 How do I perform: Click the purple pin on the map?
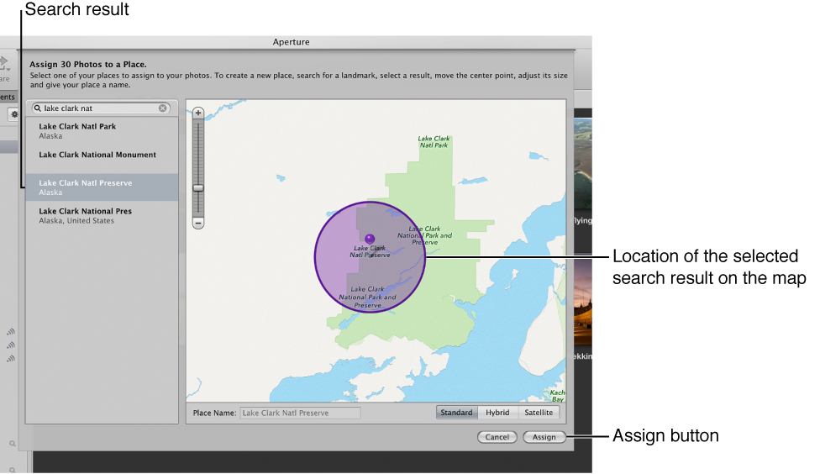click(370, 240)
